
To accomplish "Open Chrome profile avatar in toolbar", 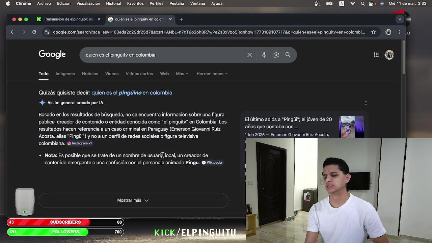I will pyautogui.click(x=388, y=32).
